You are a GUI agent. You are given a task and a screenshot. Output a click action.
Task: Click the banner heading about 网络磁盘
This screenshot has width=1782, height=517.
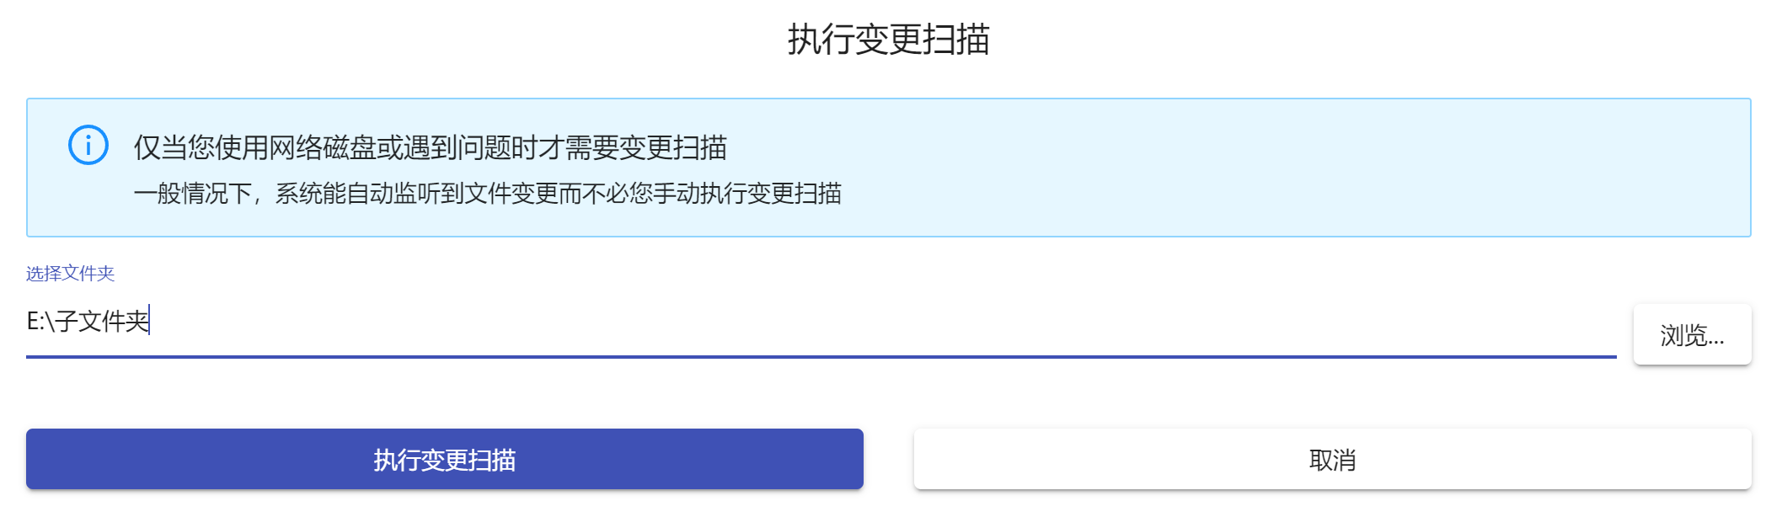click(x=430, y=147)
